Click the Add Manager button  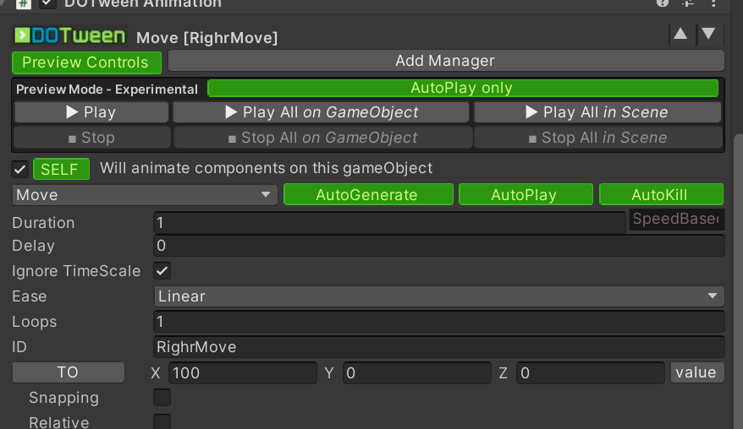point(446,61)
